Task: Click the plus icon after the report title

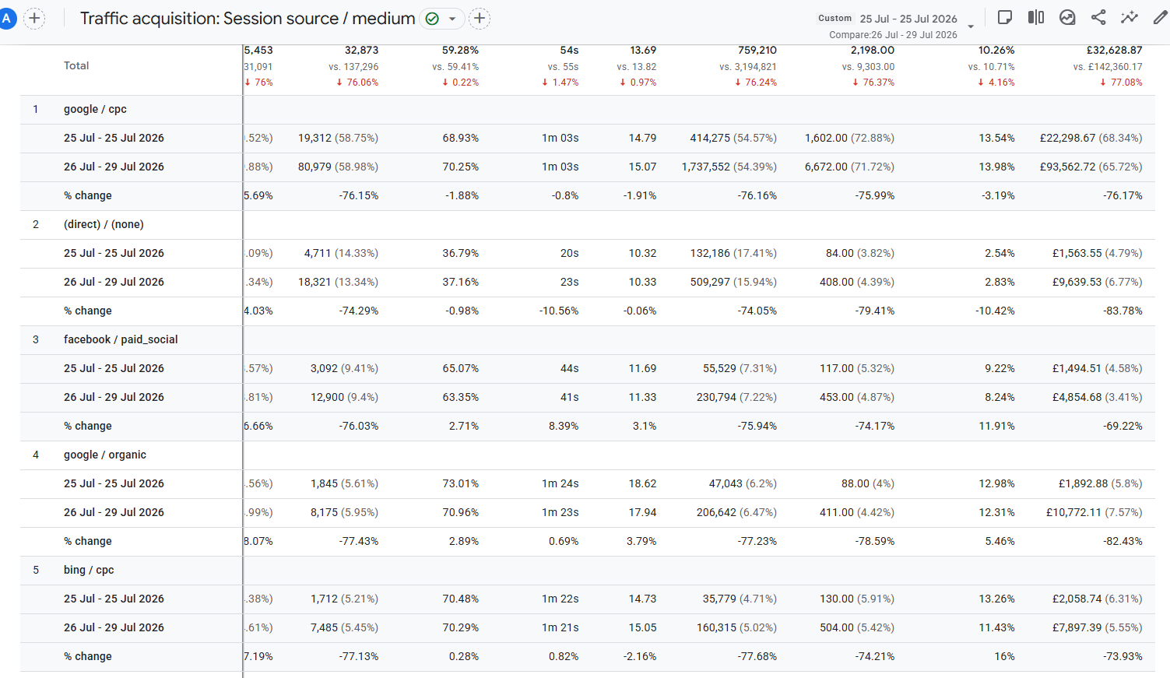Action: (x=480, y=18)
